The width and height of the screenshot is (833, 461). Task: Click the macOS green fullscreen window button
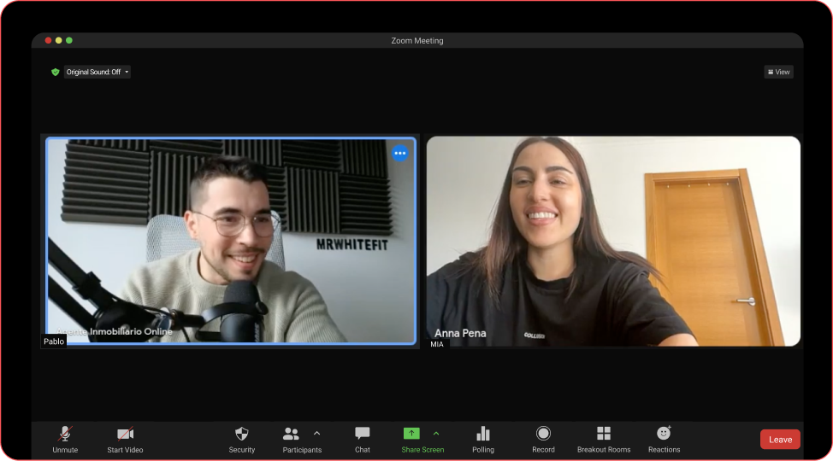point(69,40)
